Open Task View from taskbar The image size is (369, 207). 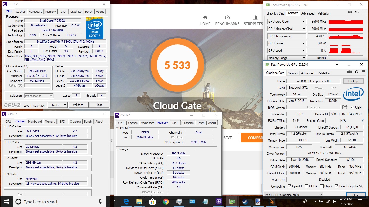[x=112, y=202]
